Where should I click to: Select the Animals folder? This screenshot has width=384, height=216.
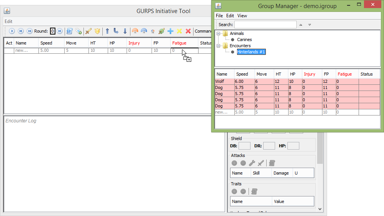click(237, 33)
